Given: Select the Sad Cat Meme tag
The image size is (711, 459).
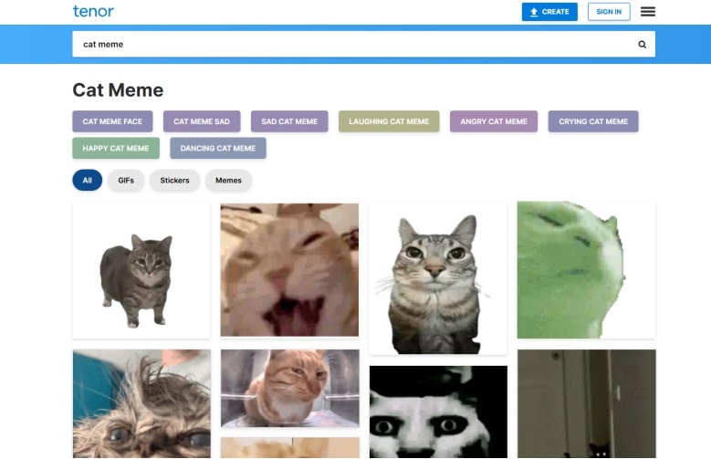Looking at the screenshot, I should (289, 121).
